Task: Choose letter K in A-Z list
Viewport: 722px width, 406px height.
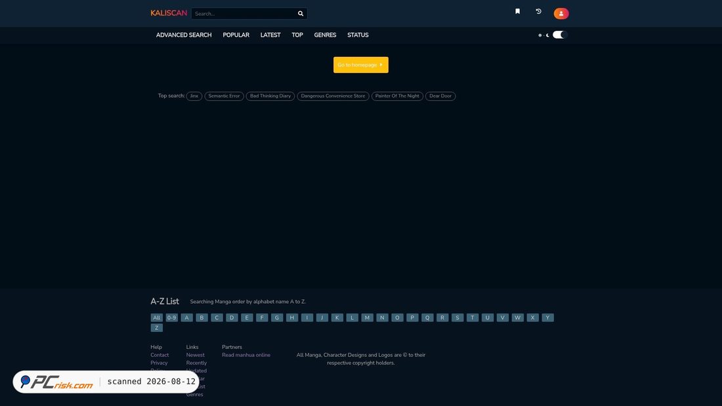Action: tap(337, 317)
